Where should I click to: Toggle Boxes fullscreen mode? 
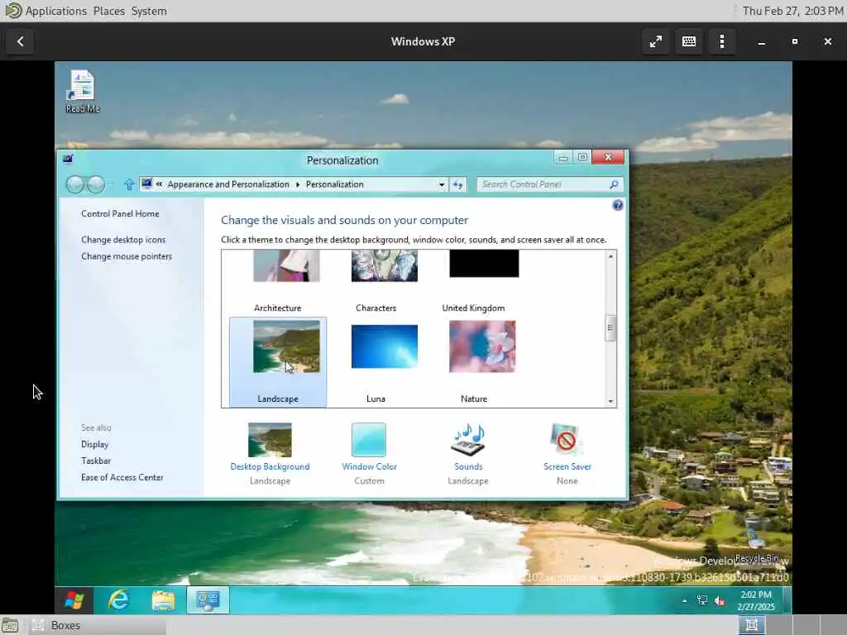coord(655,41)
